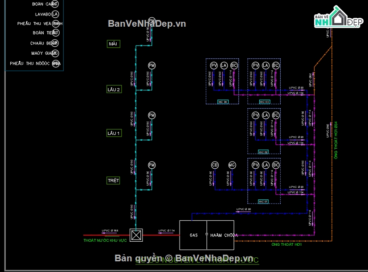Click the THOÁT NƯỚC KHU VỰC text

tap(105, 240)
